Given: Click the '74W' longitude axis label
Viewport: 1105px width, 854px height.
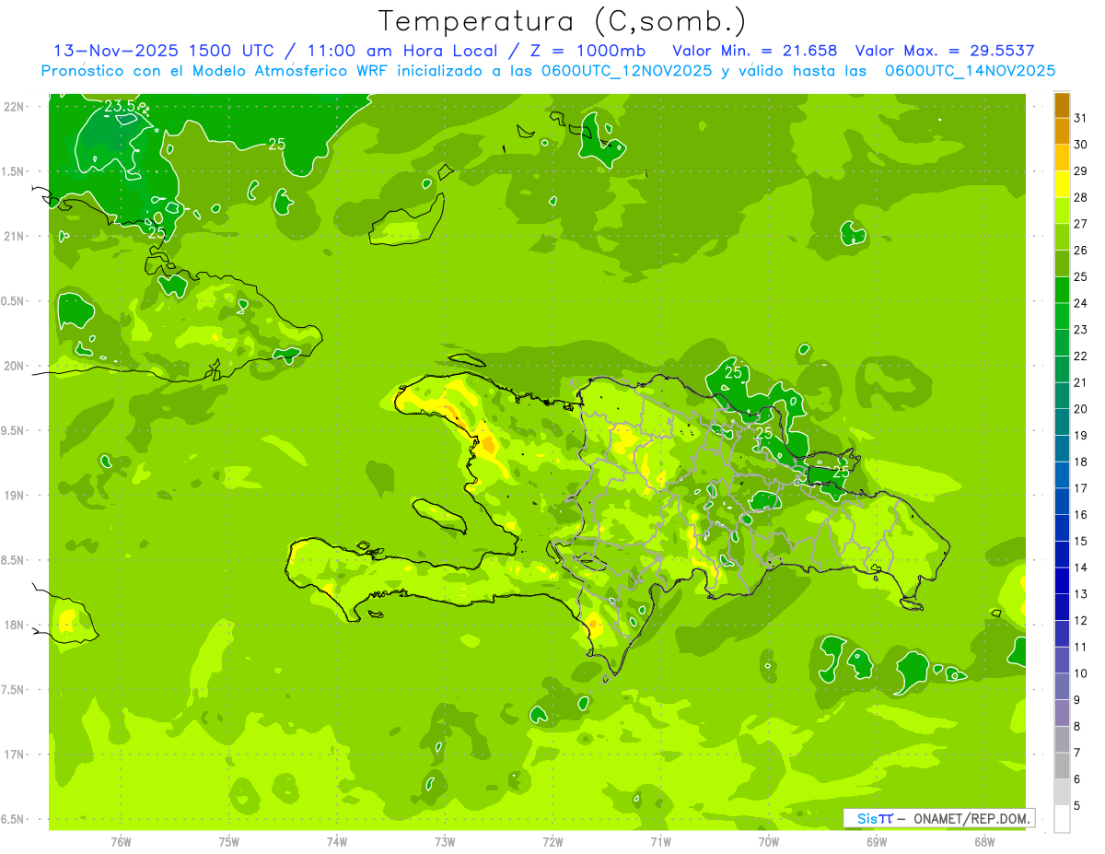Looking at the screenshot, I should point(337,841).
